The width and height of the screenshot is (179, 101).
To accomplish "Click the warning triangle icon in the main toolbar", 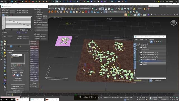I will pyautogui.click(x=134, y=9).
